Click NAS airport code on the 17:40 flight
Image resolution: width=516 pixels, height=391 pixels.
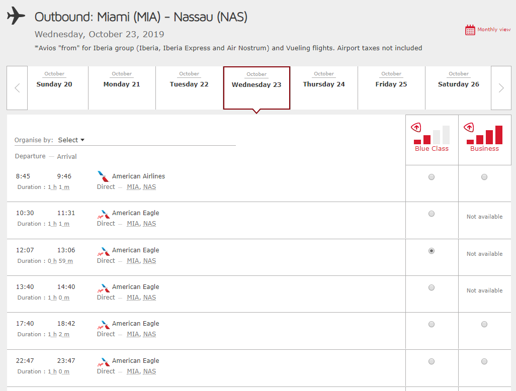(149, 334)
